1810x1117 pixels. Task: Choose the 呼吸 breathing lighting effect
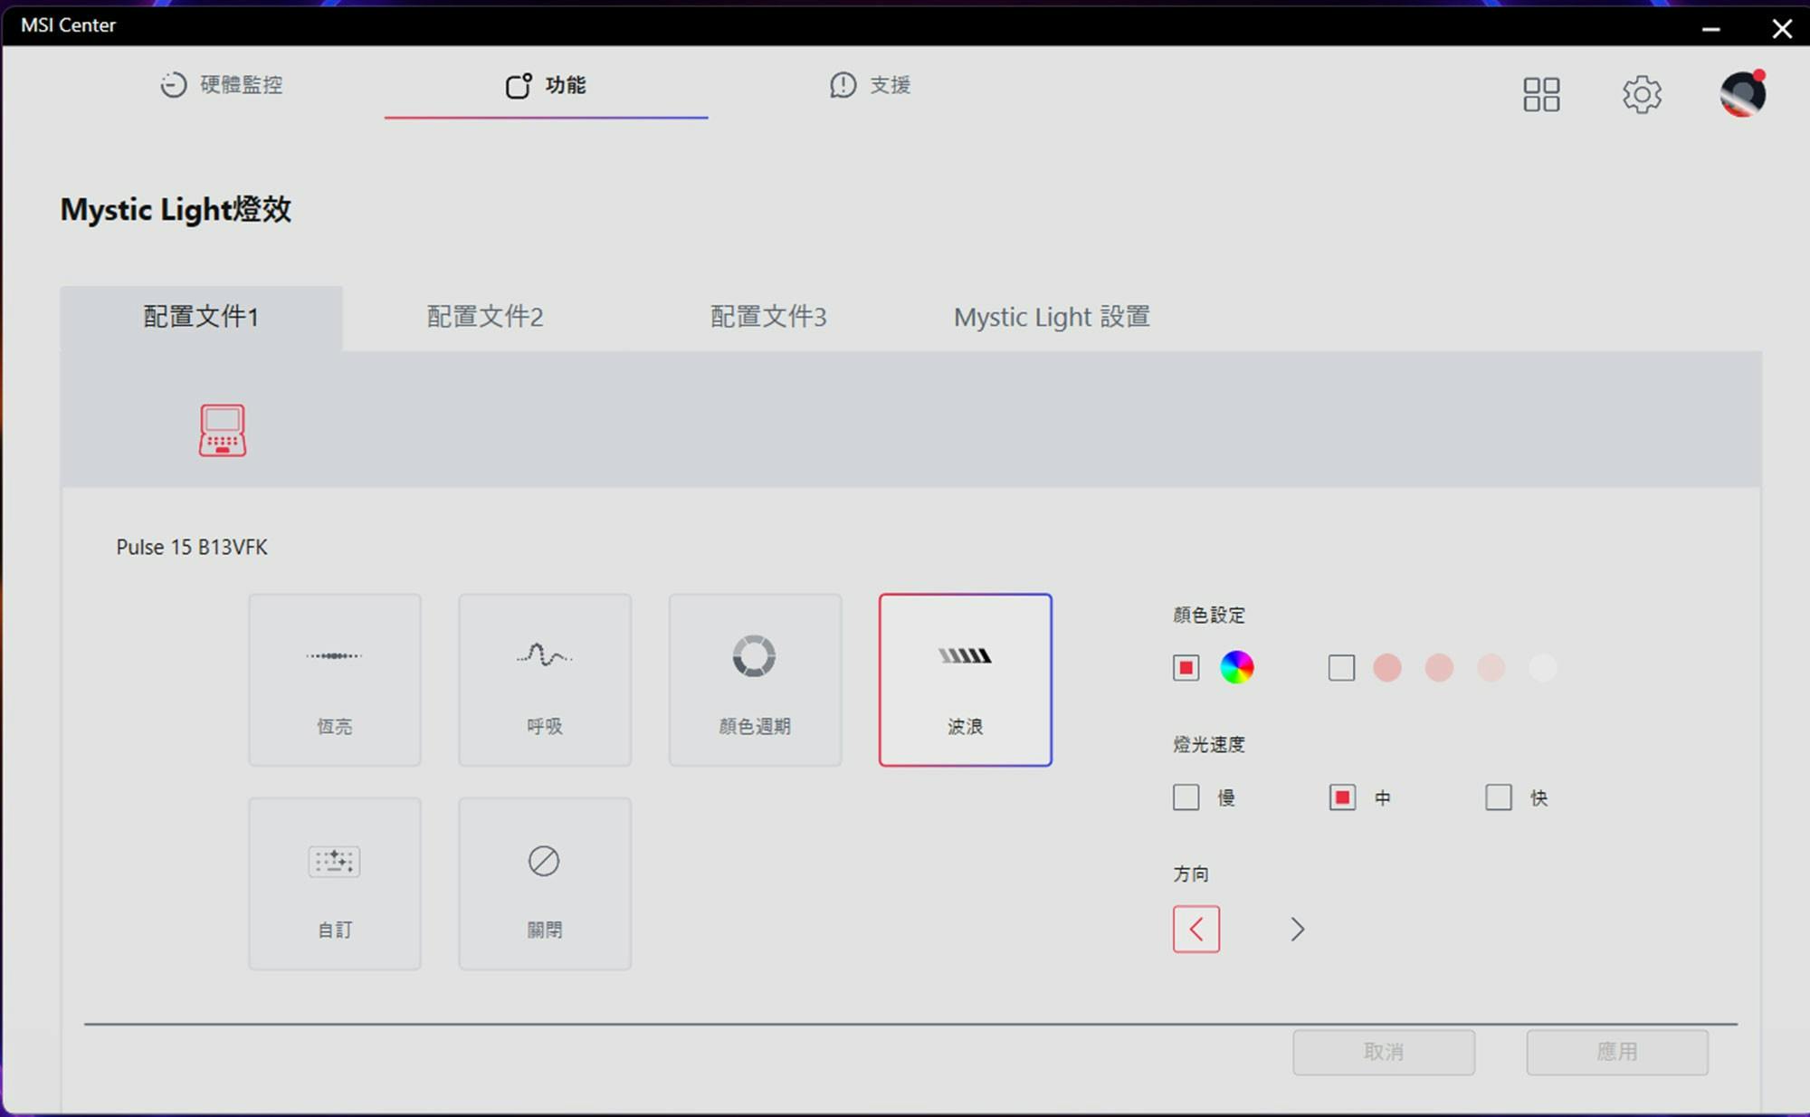tap(545, 680)
